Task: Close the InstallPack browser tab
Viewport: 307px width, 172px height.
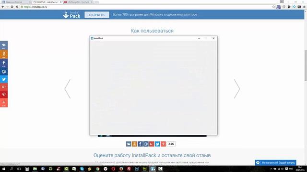Action: pos(60,2)
